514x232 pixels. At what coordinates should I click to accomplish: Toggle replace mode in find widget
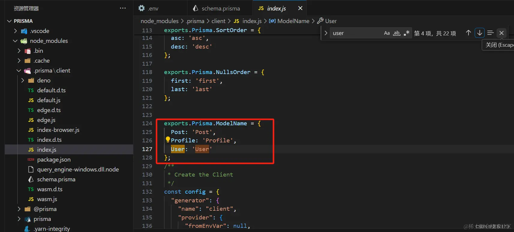click(326, 33)
